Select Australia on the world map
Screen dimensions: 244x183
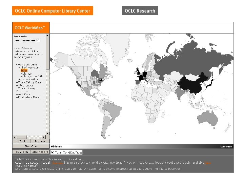[208, 118]
